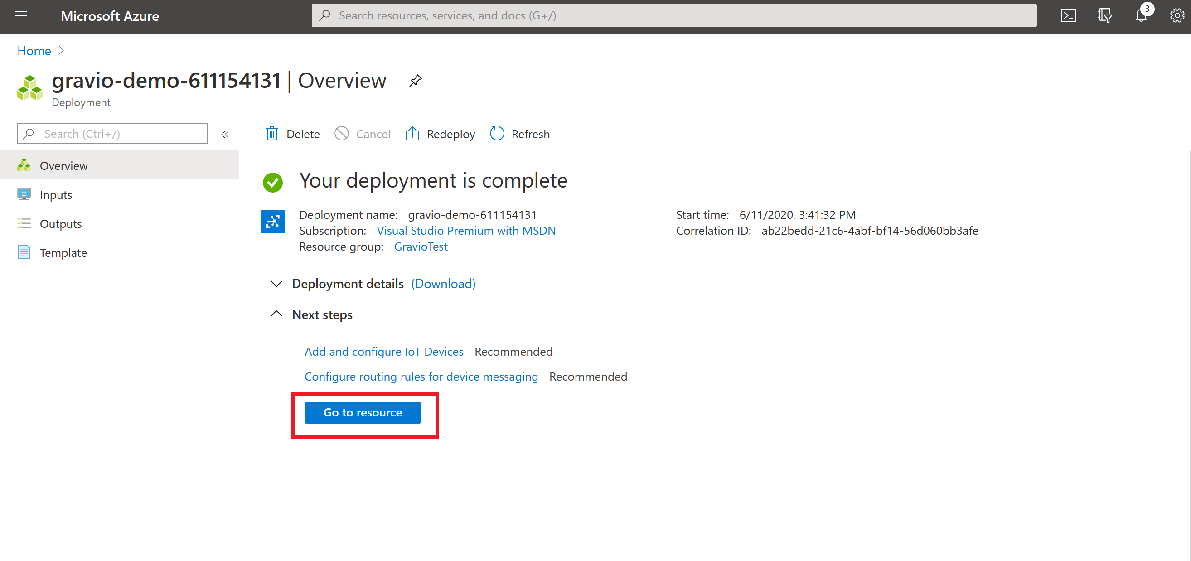Open the Azure portal hamburger menu

(20, 15)
